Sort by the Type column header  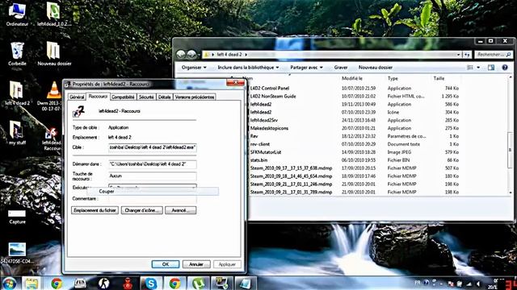[x=393, y=78]
